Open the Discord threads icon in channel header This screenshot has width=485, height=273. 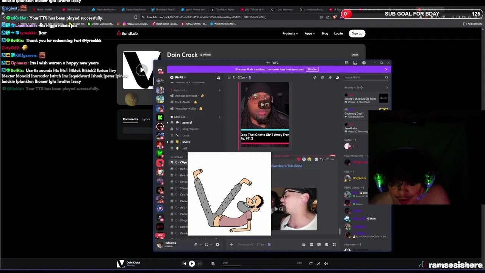[314, 77]
